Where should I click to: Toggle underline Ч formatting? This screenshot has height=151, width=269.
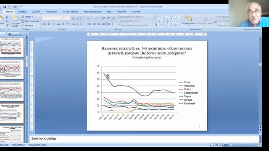(54, 24)
